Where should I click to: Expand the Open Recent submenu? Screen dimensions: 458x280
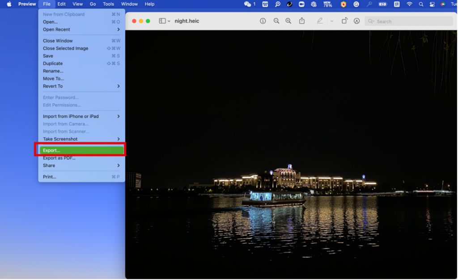(x=81, y=30)
